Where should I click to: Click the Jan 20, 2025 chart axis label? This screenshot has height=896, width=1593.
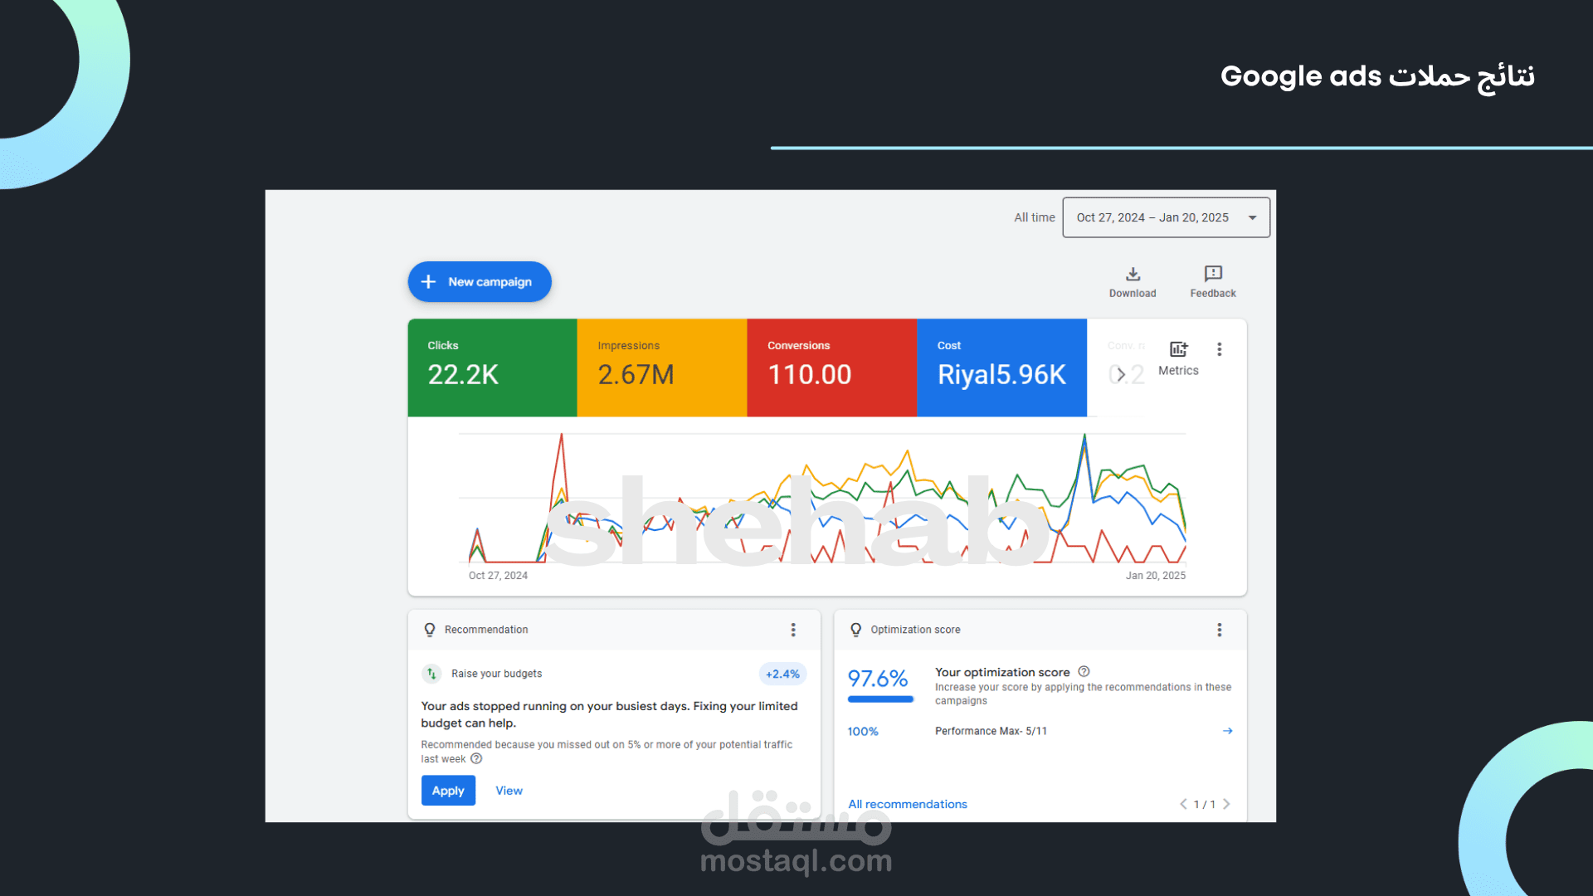[x=1156, y=576]
